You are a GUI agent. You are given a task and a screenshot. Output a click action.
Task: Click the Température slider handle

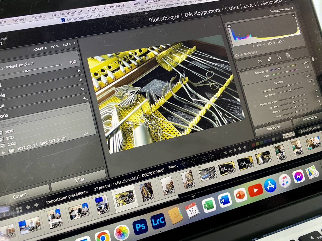pos(279,68)
